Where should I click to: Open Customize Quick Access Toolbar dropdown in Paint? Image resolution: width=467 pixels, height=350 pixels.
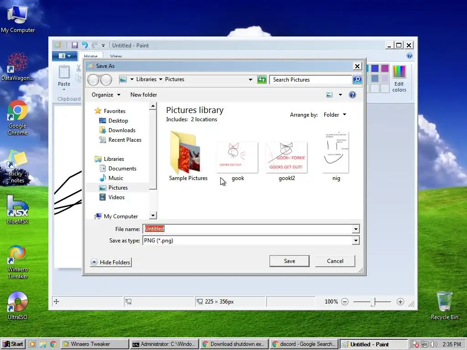point(103,46)
